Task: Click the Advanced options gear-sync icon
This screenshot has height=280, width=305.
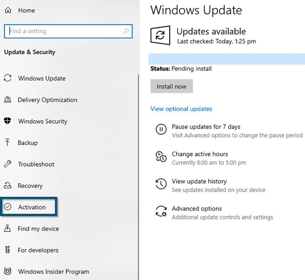Action: [161, 211]
